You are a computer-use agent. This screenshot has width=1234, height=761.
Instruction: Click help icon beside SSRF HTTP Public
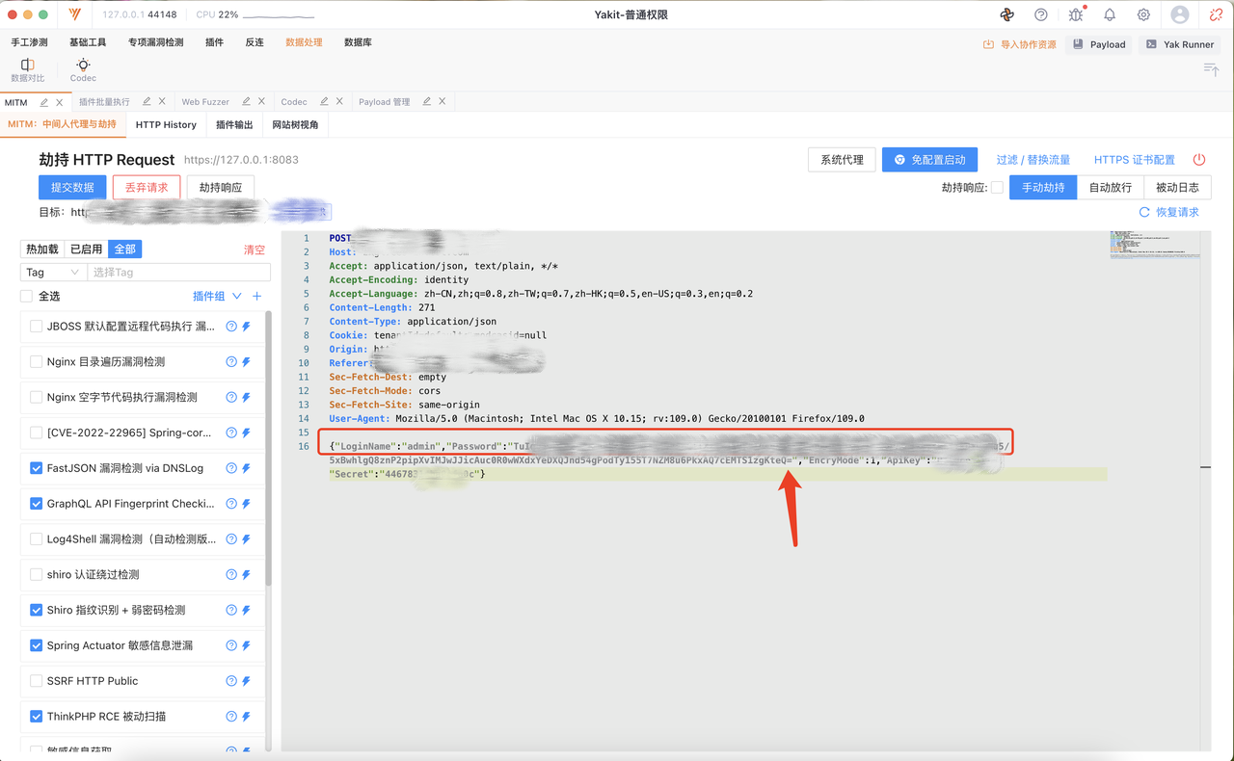point(231,681)
